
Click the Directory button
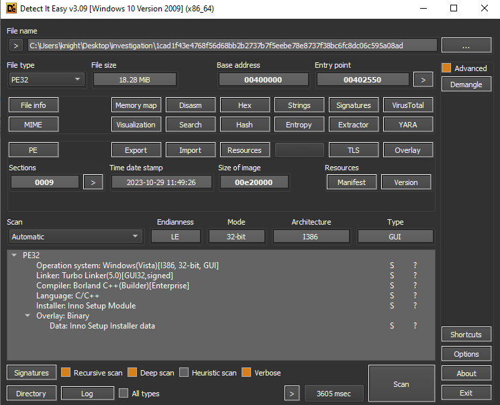coord(32,394)
